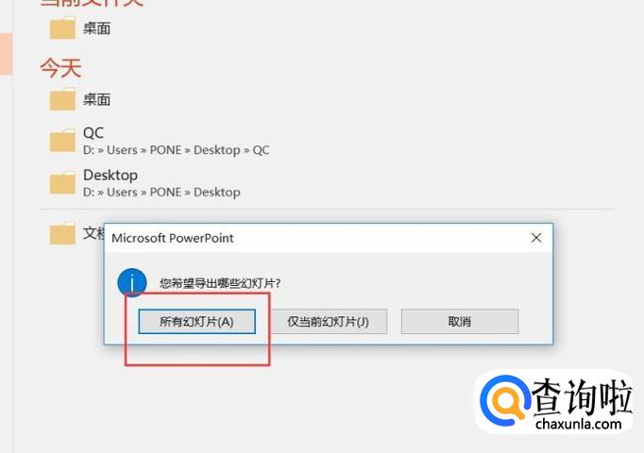
Task: Select the top 桌面 folder icon
Action: coord(62,28)
